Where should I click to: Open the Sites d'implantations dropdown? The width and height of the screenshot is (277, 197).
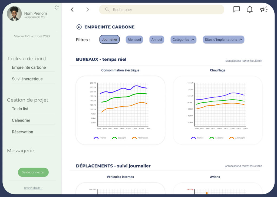tap(223, 40)
